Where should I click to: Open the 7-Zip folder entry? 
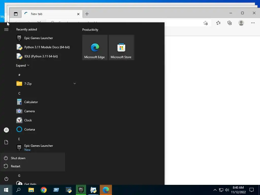46,84
